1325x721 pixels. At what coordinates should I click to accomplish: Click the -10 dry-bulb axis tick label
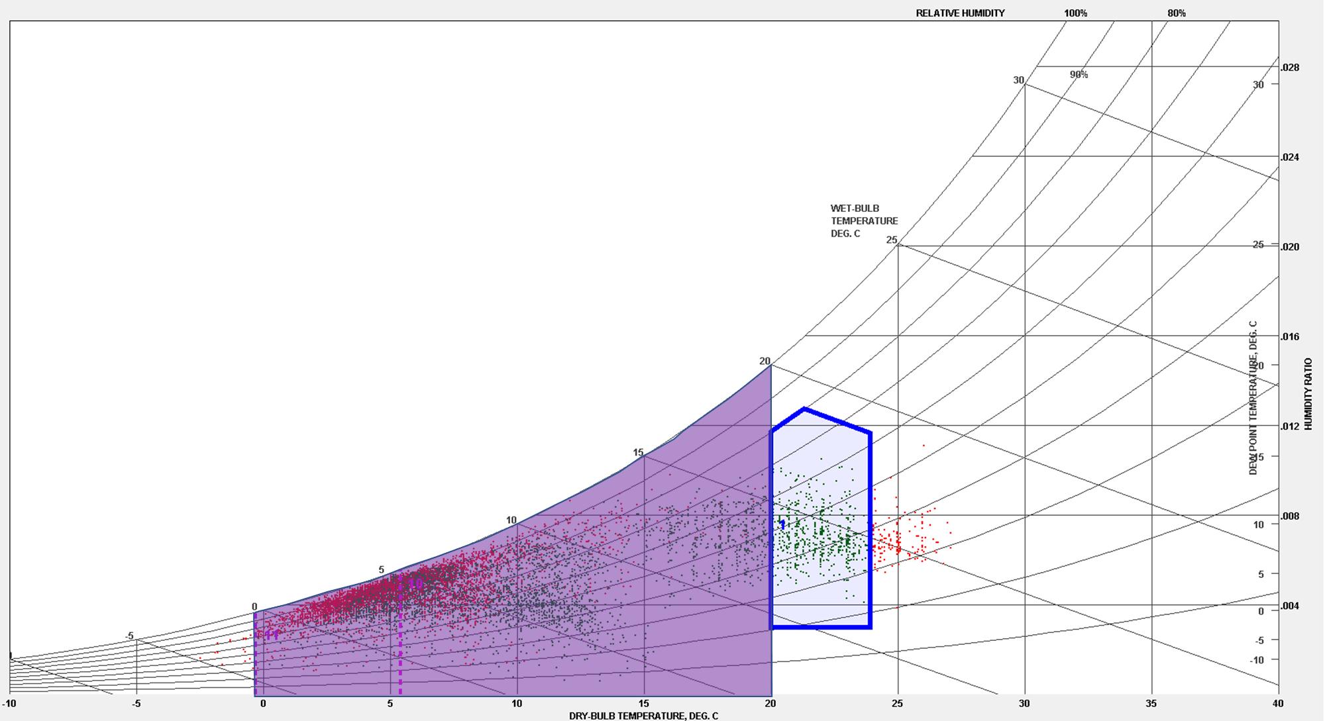[9, 704]
